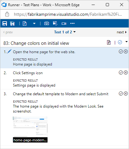Open the home-page-modern screenshot thumbnail
The width and height of the screenshot is (129, 149).
pos(30,130)
